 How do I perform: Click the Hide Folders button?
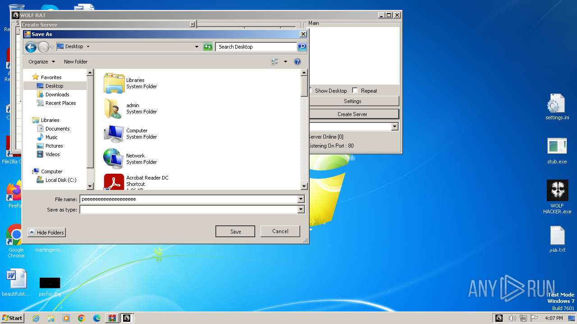[x=46, y=232]
